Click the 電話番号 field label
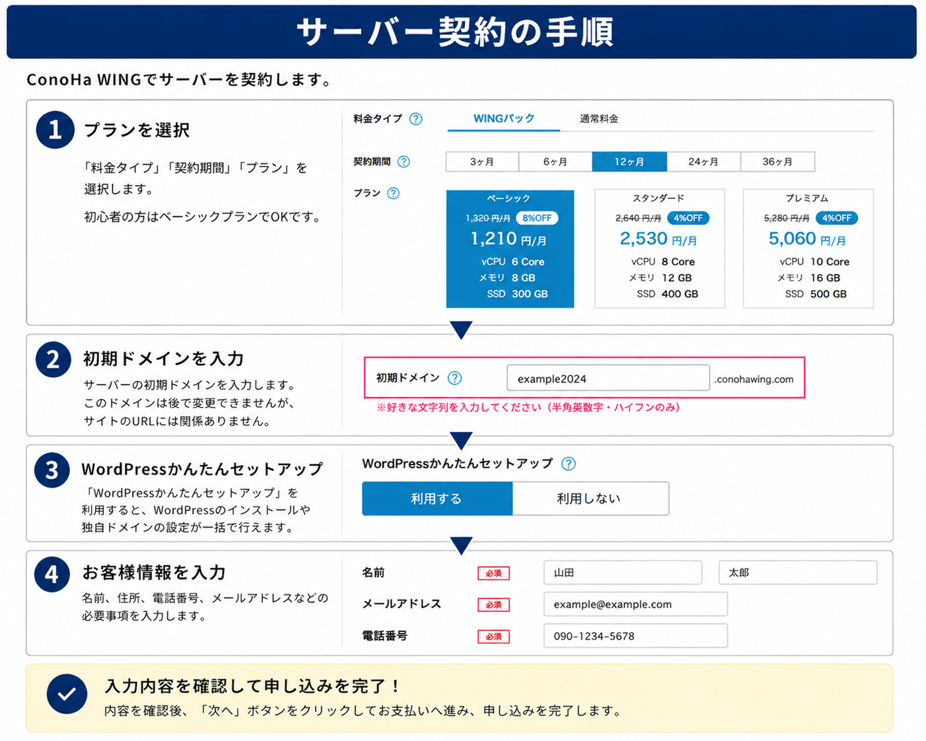 (x=384, y=636)
